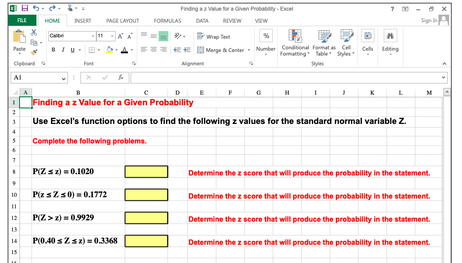Open the REVIEW ribbon tab
Image resolution: width=462 pixels, height=263 pixels.
pos(232,20)
